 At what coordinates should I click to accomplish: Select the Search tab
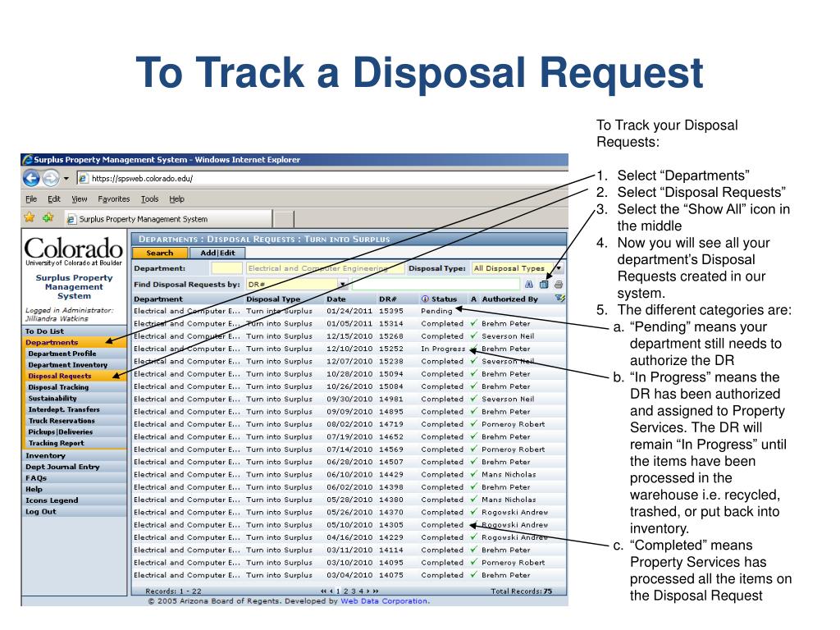click(x=160, y=253)
